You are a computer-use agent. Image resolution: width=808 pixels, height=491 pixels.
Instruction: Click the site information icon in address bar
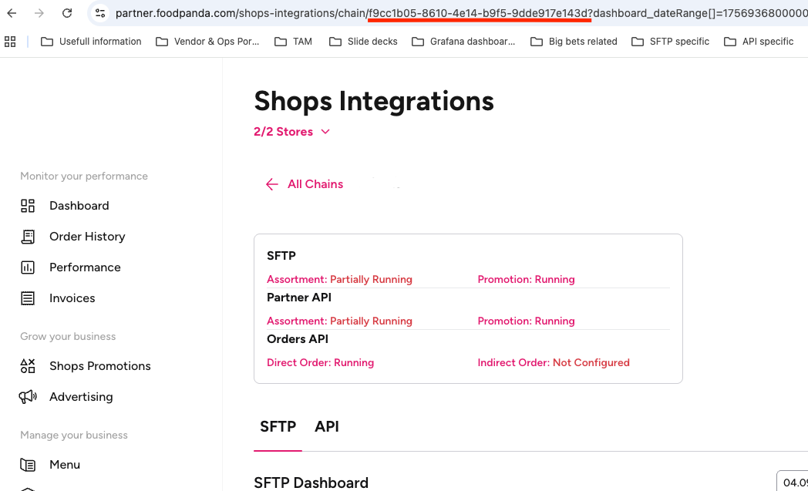point(100,13)
